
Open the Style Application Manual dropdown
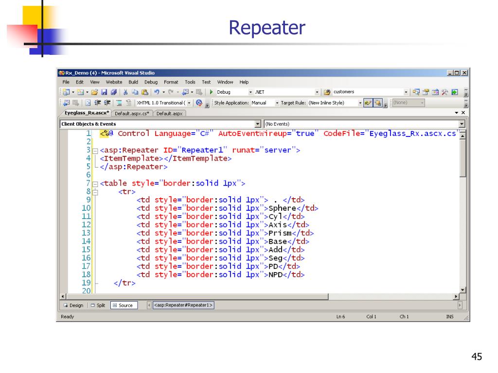[277, 103]
